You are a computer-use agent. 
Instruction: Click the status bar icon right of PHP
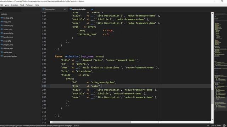pos(225,126)
